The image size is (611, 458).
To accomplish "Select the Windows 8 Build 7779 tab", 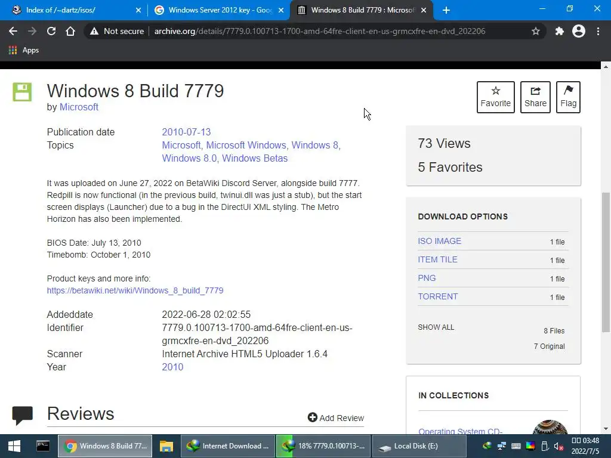I will coord(362,10).
